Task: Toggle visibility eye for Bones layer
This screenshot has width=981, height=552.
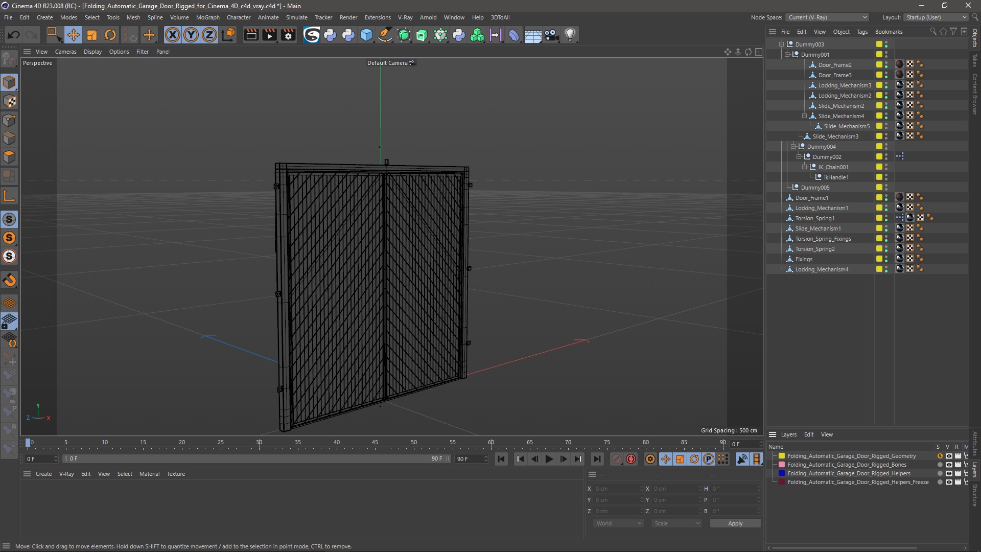Action: click(949, 465)
